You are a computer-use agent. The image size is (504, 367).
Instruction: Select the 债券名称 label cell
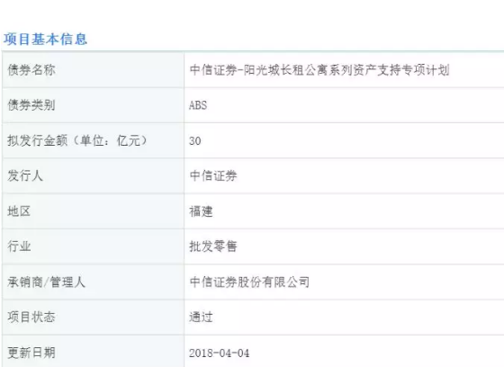94,70
